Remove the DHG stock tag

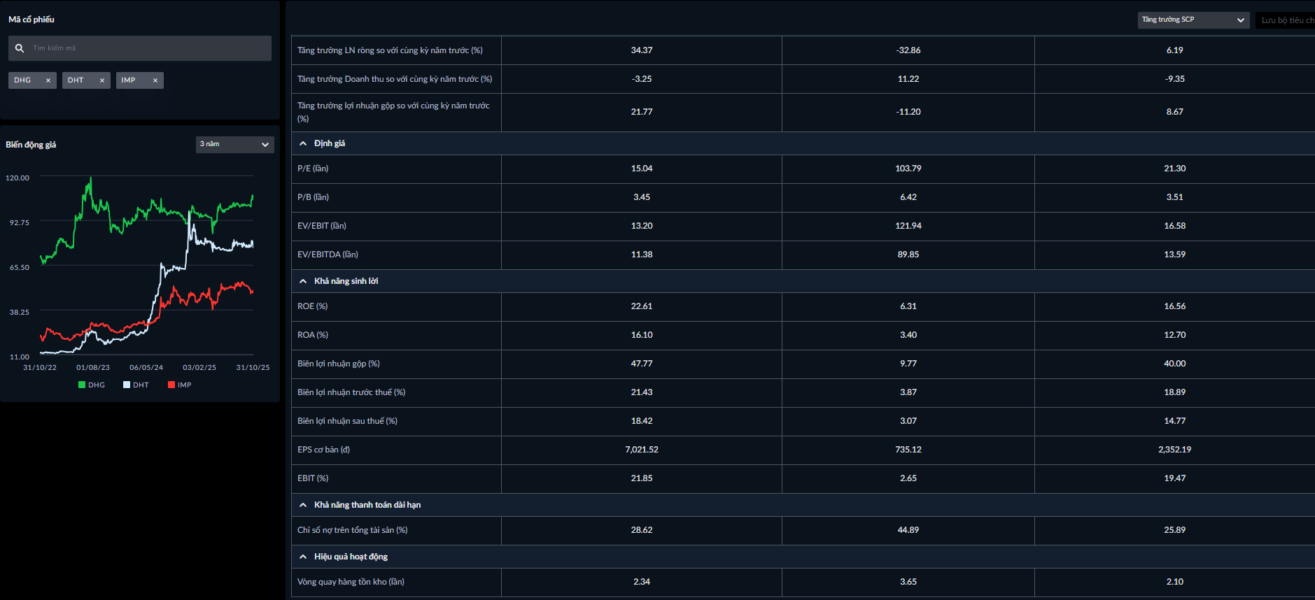point(48,80)
